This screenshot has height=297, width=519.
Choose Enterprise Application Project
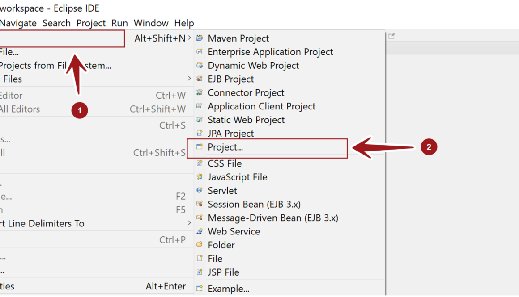tap(270, 52)
